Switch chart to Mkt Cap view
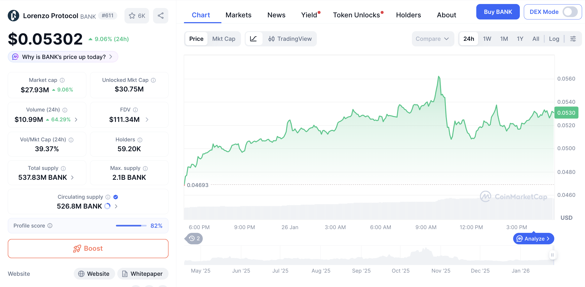The height and width of the screenshot is (287, 585). point(224,39)
